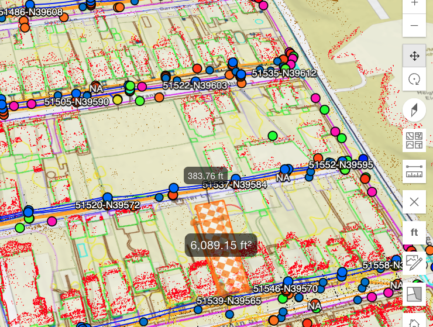Screen dimensions: 433x327
Task: Select map label 51537-N39584
Action: 235,184
